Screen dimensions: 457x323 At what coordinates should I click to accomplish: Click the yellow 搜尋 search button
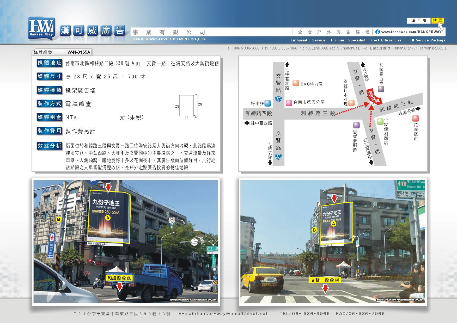tap(437, 21)
